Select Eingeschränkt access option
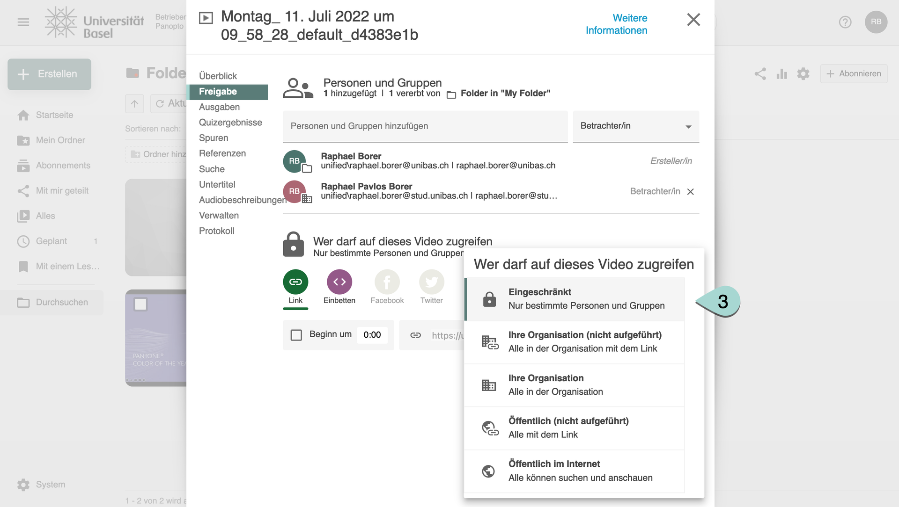The width and height of the screenshot is (899, 507). 575,299
